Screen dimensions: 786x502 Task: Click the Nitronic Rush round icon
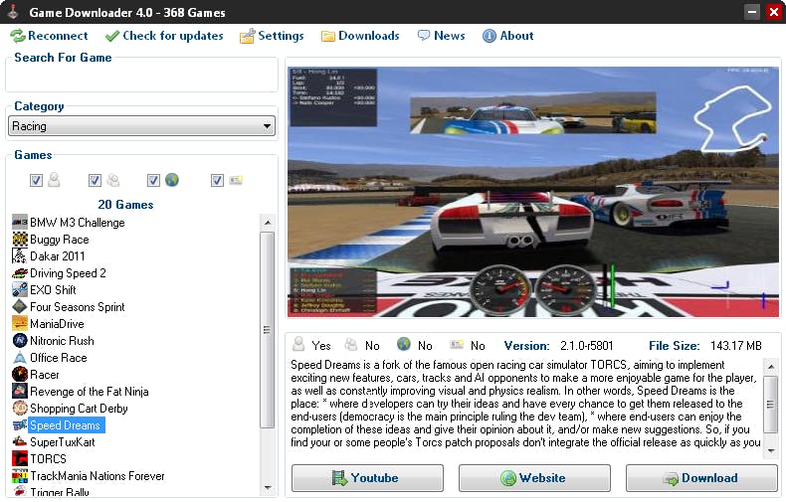point(20,341)
